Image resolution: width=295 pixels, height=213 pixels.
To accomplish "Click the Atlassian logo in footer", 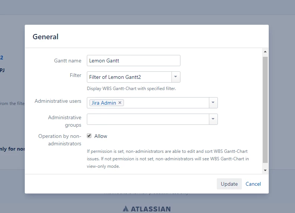I will coord(147,209).
